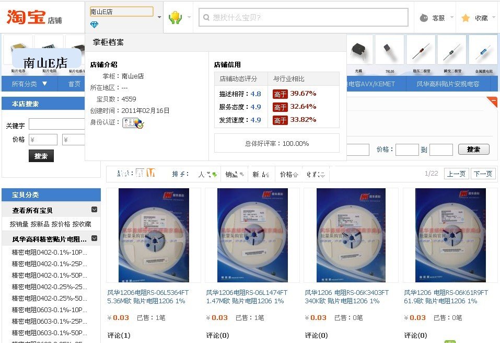Click the Taobao logo
500x343 pixels.
[x=26, y=17]
